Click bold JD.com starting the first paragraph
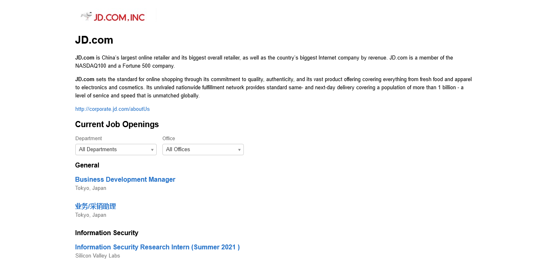The width and height of the screenshot is (556, 262). point(85,58)
